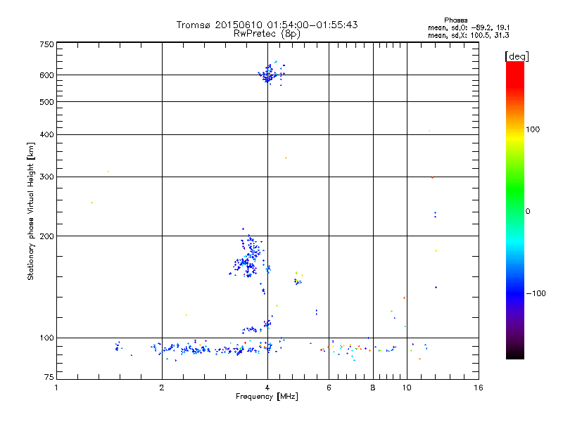This screenshot has height=422, width=563.
Task: Click the y-axis tick label '300'
Action: (x=46, y=177)
